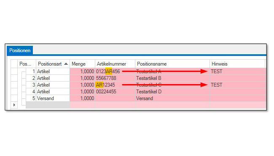
Task: Sort by the Pos... column header
Action: 27,64
